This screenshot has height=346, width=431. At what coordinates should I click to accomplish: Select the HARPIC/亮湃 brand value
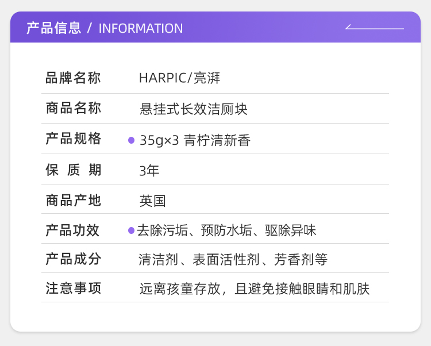(179, 78)
